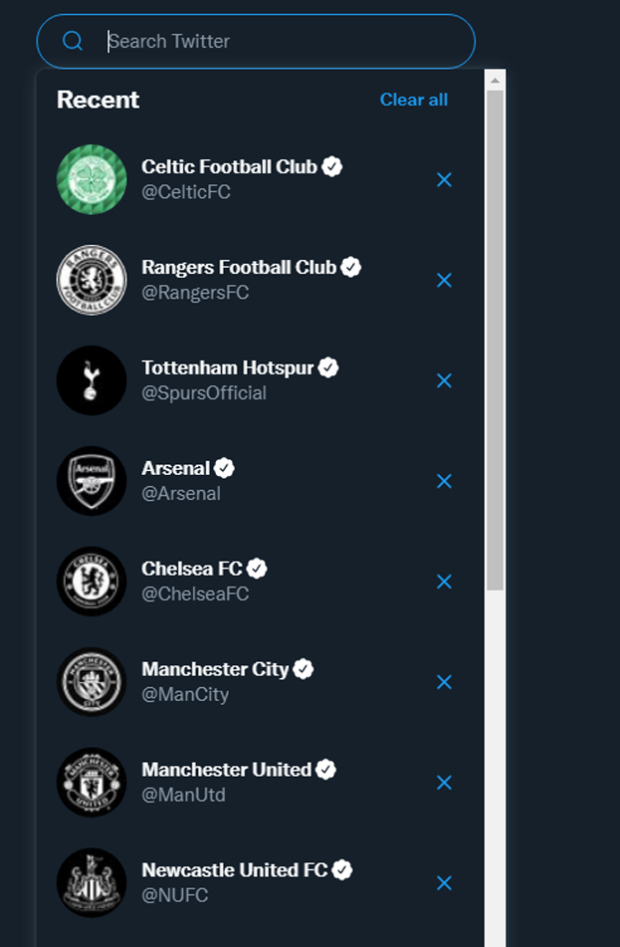Open the Manchester United result
This screenshot has width=620, height=947.
(x=227, y=771)
